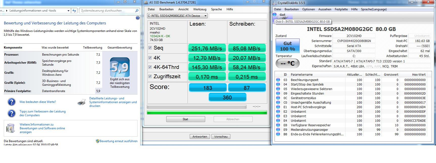The width and height of the screenshot is (436, 163).
Task: Click the Firmware value 2CV102HD field
Action: pos(354,36)
